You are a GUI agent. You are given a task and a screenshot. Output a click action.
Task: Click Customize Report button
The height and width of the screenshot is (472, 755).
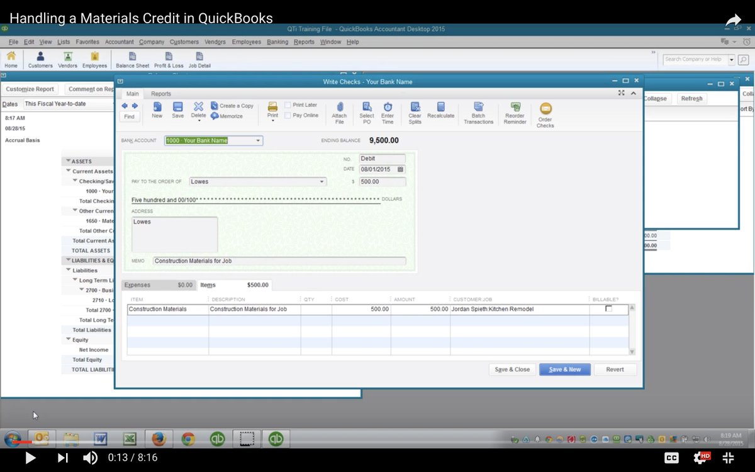pyautogui.click(x=30, y=89)
